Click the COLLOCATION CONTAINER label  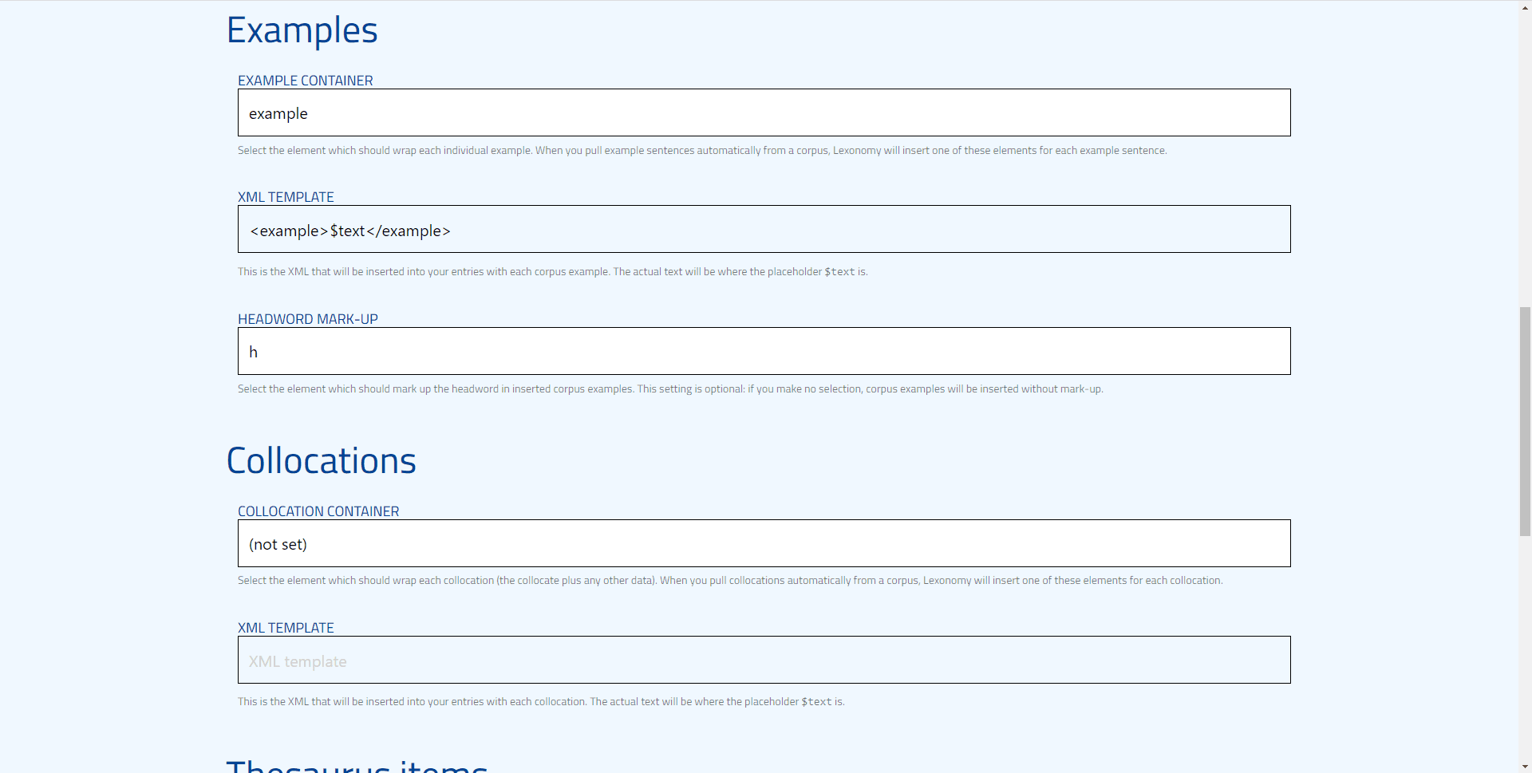318,511
